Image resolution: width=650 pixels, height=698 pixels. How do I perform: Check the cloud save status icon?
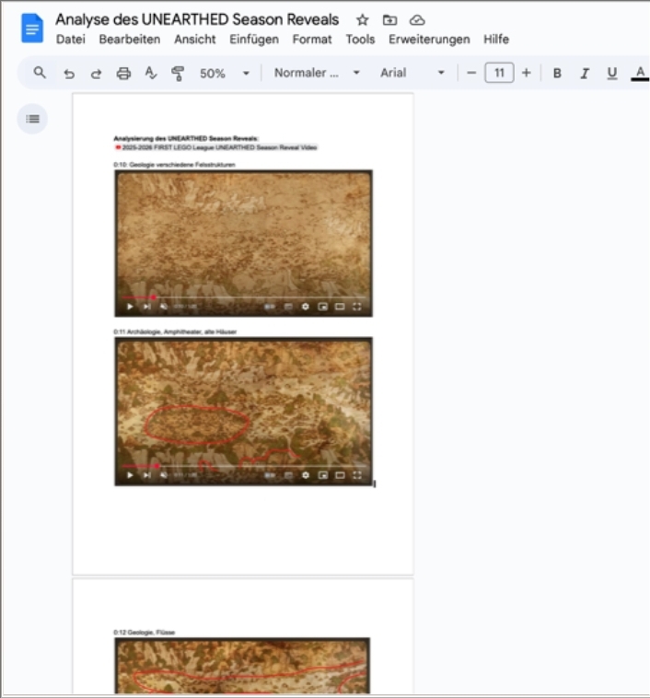pyautogui.click(x=417, y=20)
